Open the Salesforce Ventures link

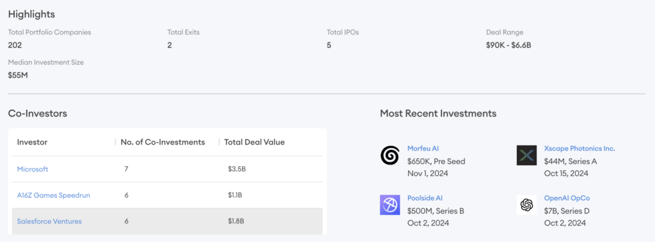coord(49,221)
